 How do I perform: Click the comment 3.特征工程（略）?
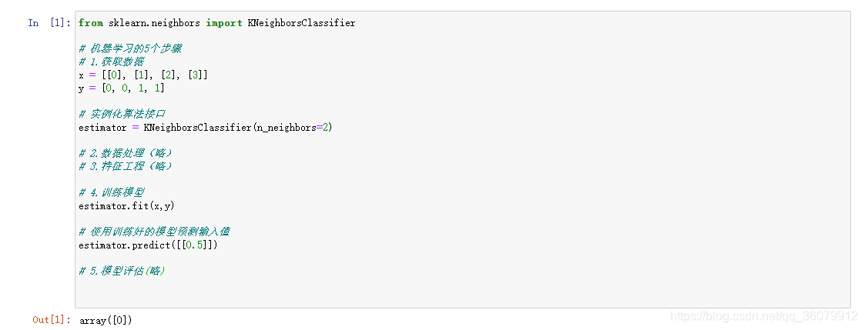tap(126, 166)
